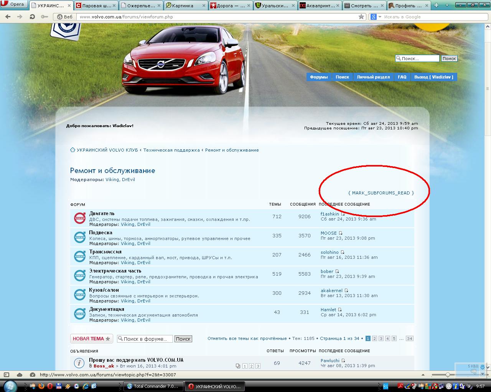Click the Opera Link cloud icon
Viewport: 491px width, 392px height.
[x=20, y=375]
